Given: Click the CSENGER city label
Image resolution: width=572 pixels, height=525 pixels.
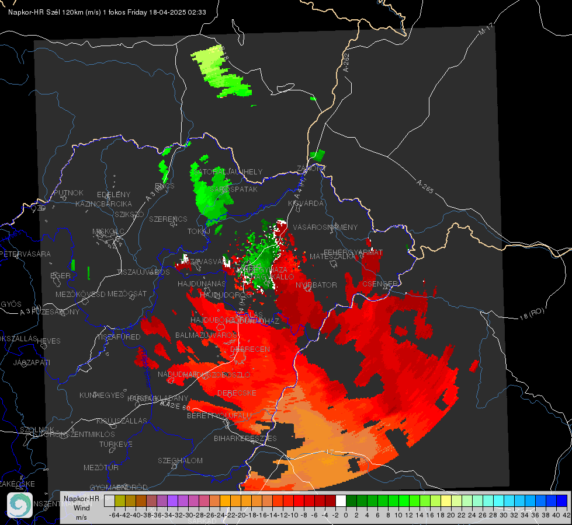Looking at the screenshot, I should click(x=380, y=283).
